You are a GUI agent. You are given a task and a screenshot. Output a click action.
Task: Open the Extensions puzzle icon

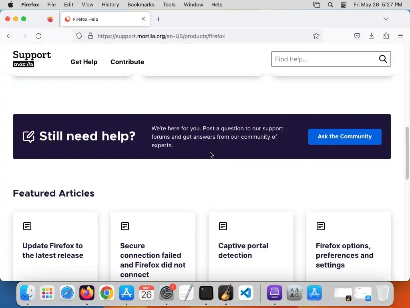click(x=386, y=36)
